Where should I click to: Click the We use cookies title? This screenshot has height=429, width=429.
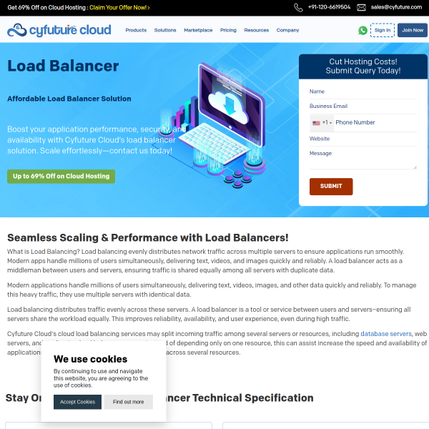click(x=90, y=359)
